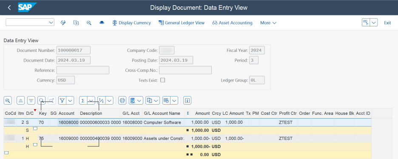Click the display another document icon
This screenshot has height=159, width=398.
pos(76,23)
